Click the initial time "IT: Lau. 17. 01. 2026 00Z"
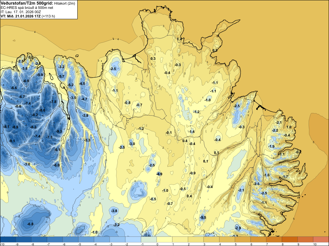The width and height of the screenshot is (329, 246). point(21,12)
